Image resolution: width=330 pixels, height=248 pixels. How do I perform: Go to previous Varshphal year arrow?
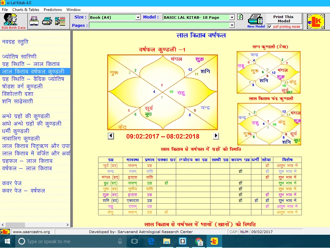(111, 136)
